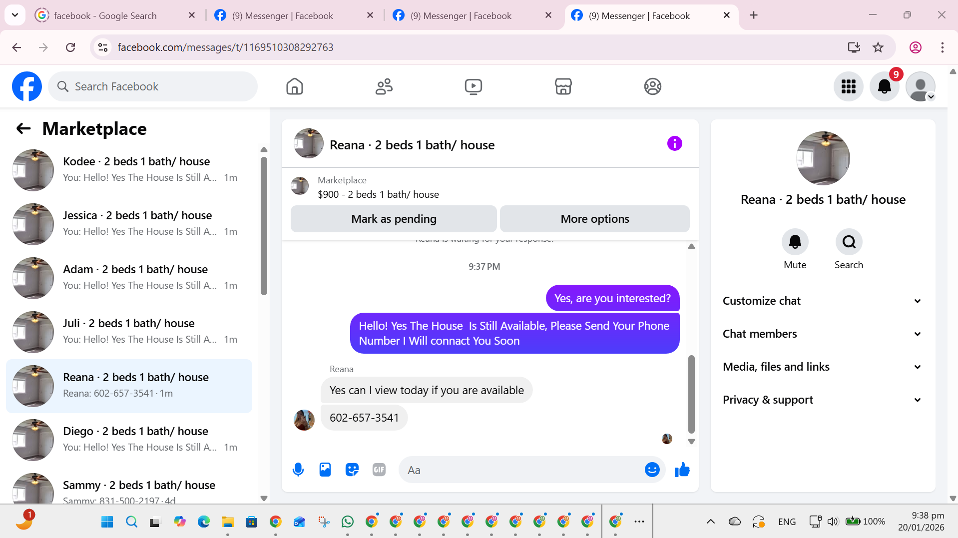Open the GIF picker
This screenshot has width=958, height=538.
pyautogui.click(x=379, y=470)
